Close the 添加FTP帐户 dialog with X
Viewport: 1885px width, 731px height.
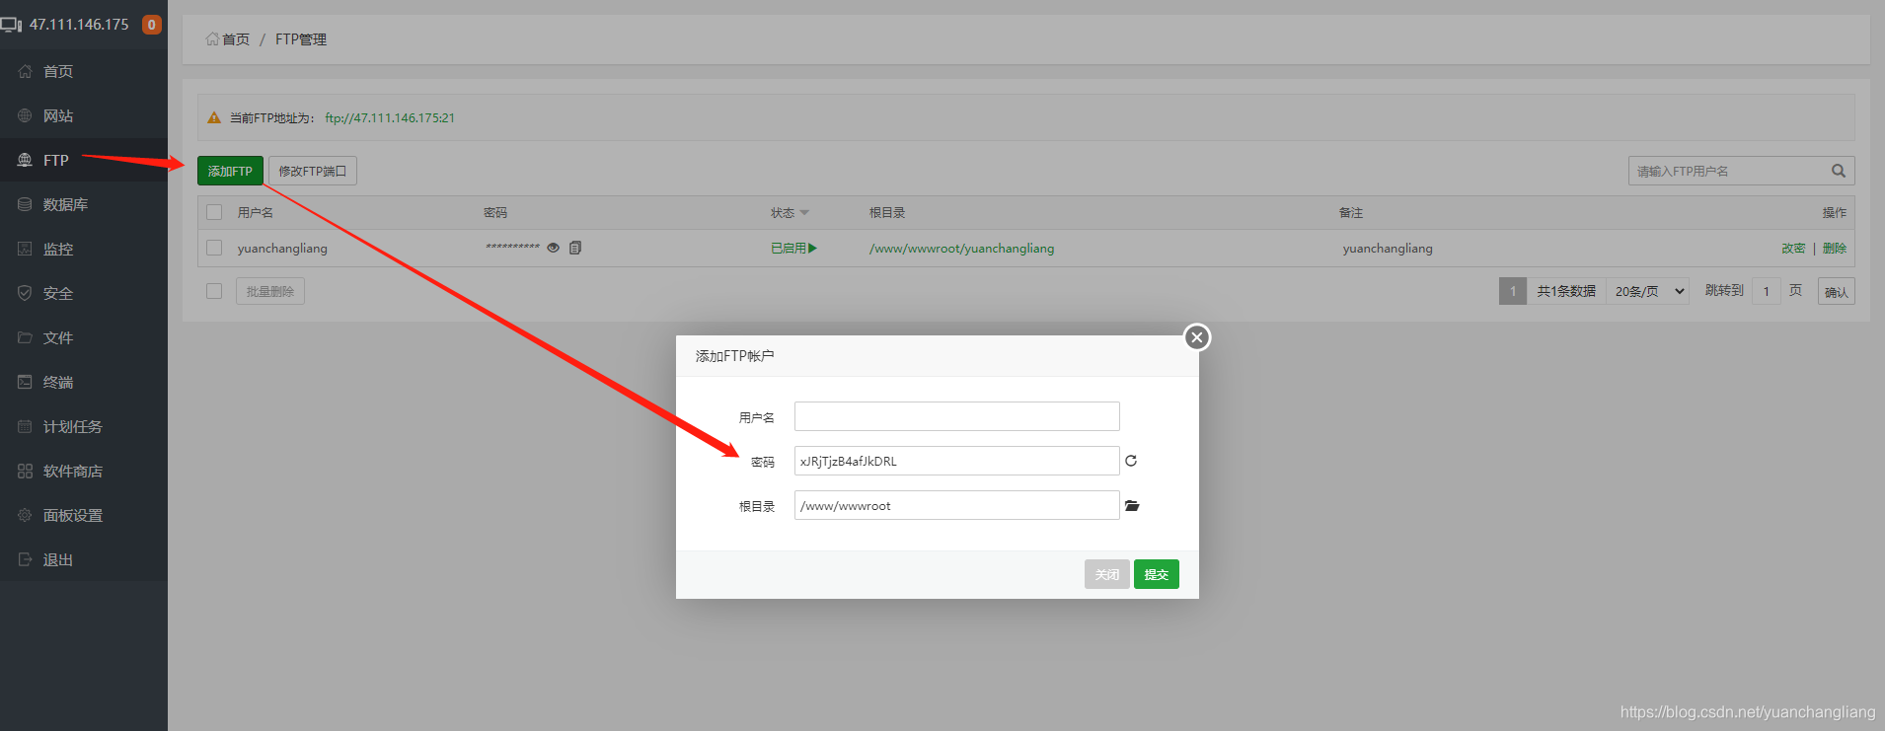(1197, 337)
